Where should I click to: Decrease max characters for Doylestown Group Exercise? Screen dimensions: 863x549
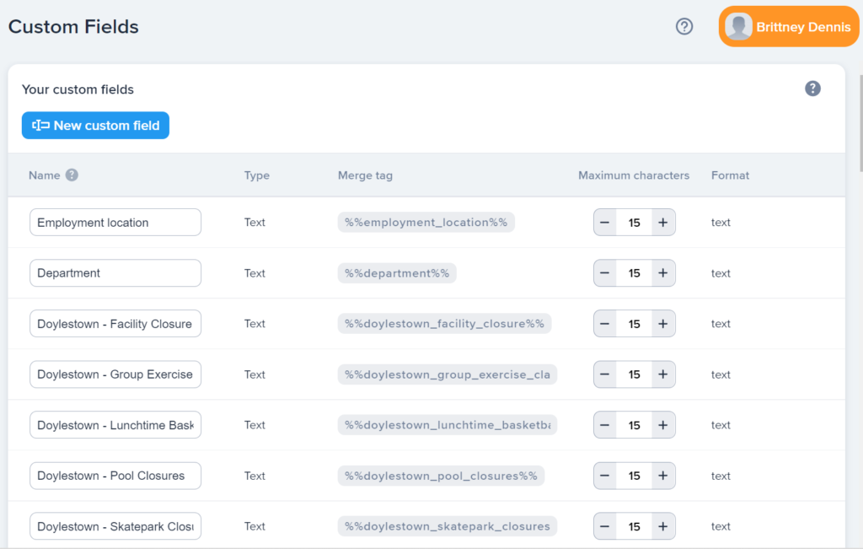606,374
